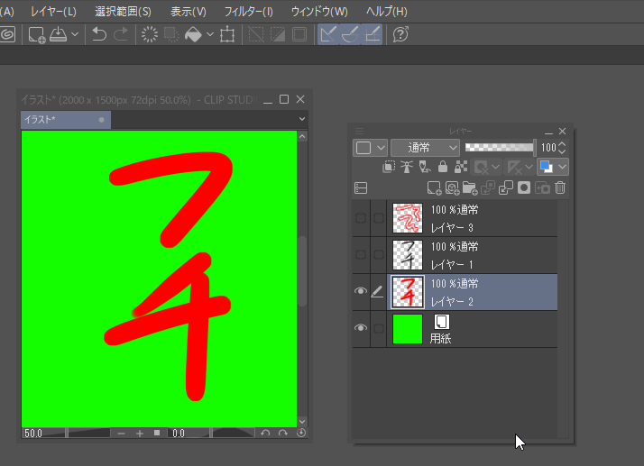644x466 pixels.
Task: Expand the canvas tab list chevron
Action: click(x=302, y=119)
